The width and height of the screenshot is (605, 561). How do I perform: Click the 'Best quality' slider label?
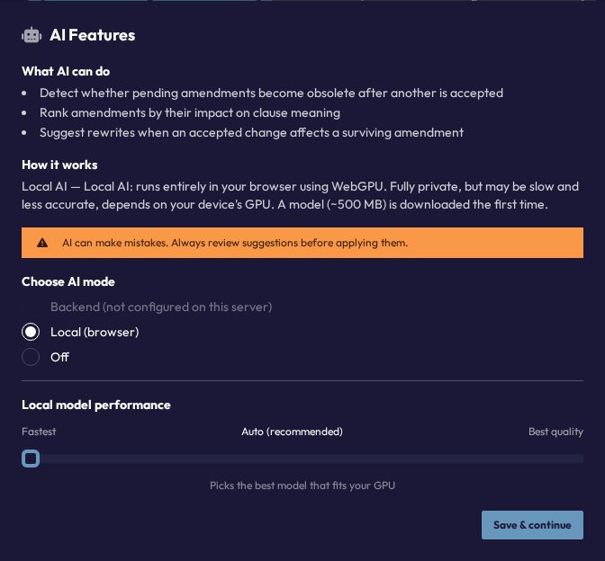coord(555,432)
